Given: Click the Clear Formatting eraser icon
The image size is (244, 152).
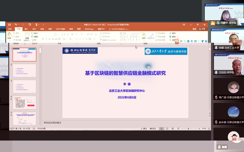Looking at the screenshot, I should click(72, 34).
